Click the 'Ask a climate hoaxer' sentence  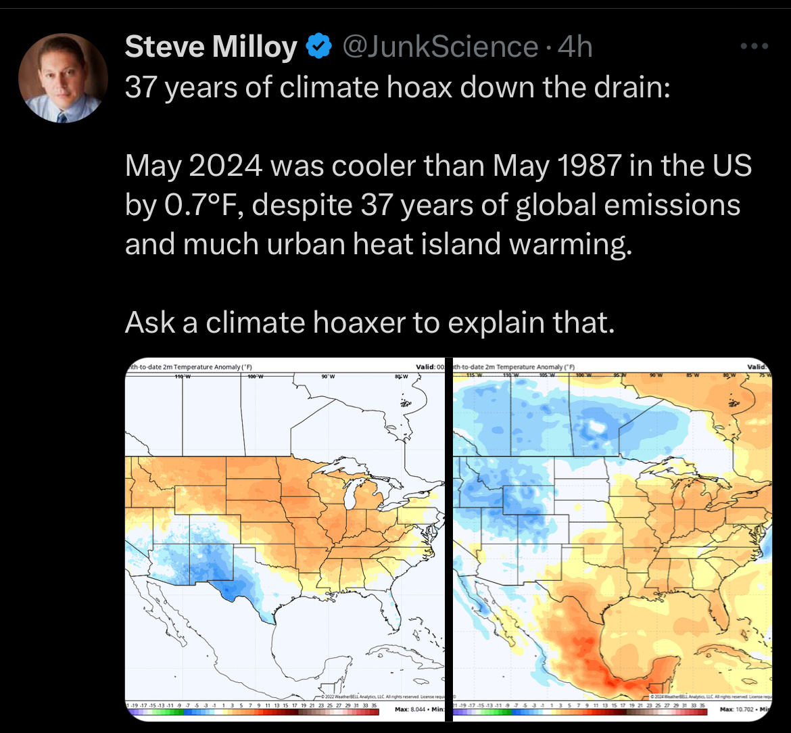[370, 322]
